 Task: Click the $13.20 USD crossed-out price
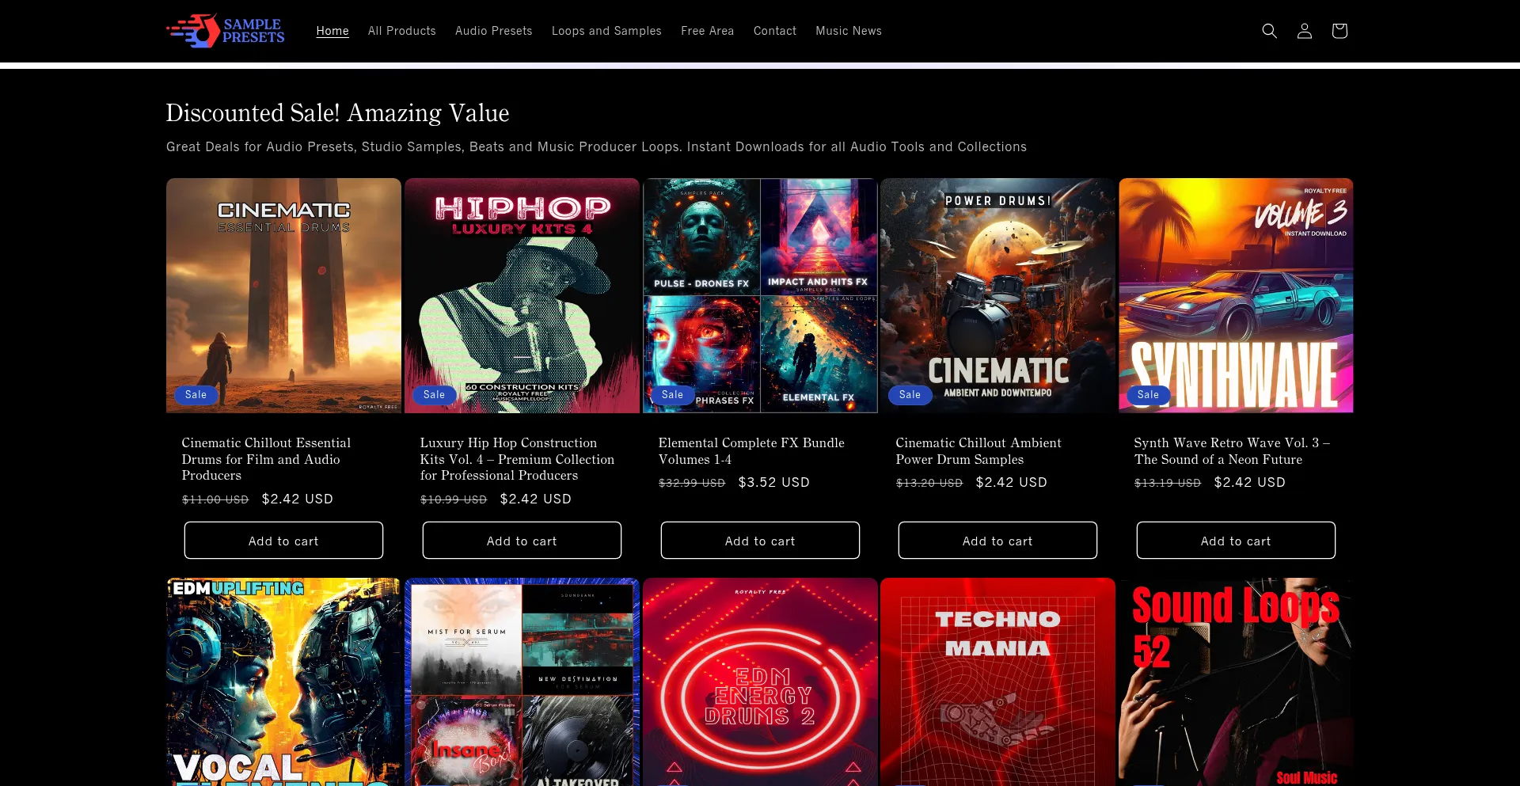pyautogui.click(x=929, y=483)
